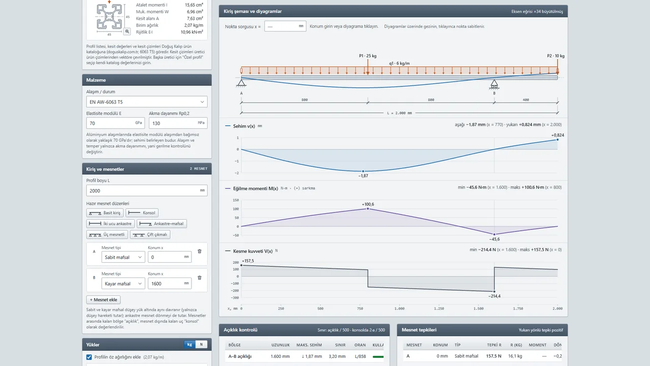The image size is (650, 366).
Task: Switch load units to kg
Action: [x=190, y=344]
